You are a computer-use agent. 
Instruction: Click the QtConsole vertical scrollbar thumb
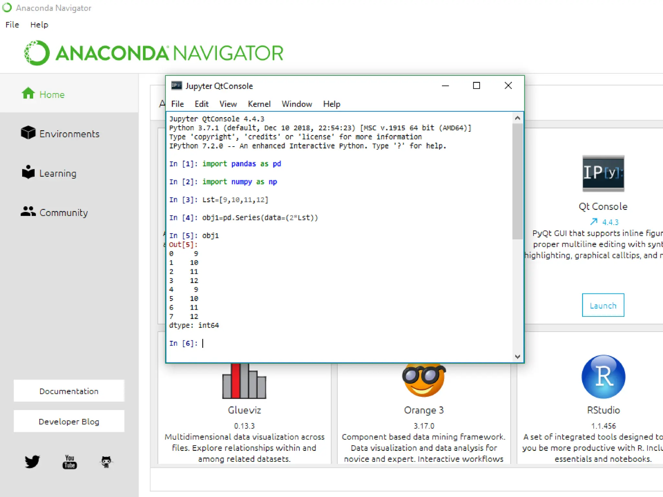pos(517,181)
